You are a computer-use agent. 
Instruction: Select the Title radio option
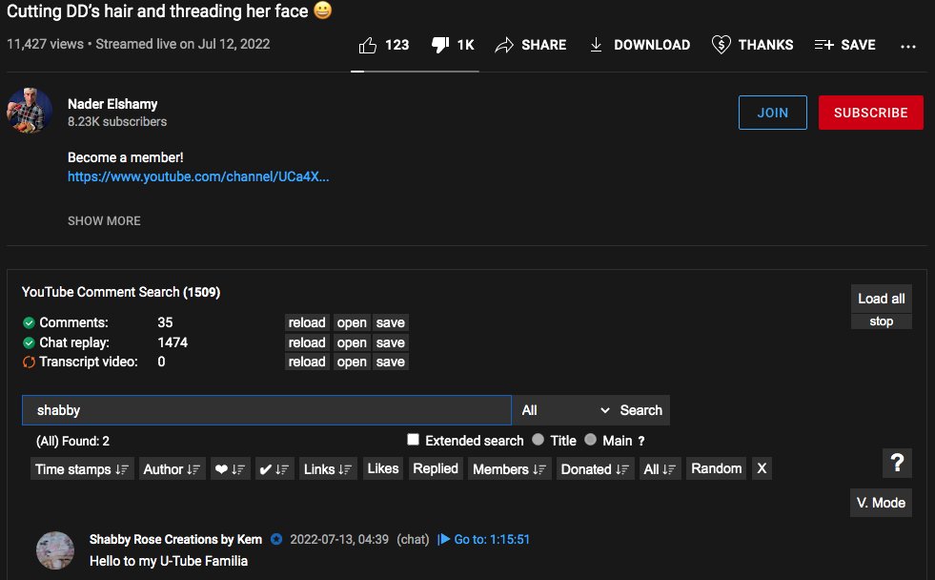[538, 440]
